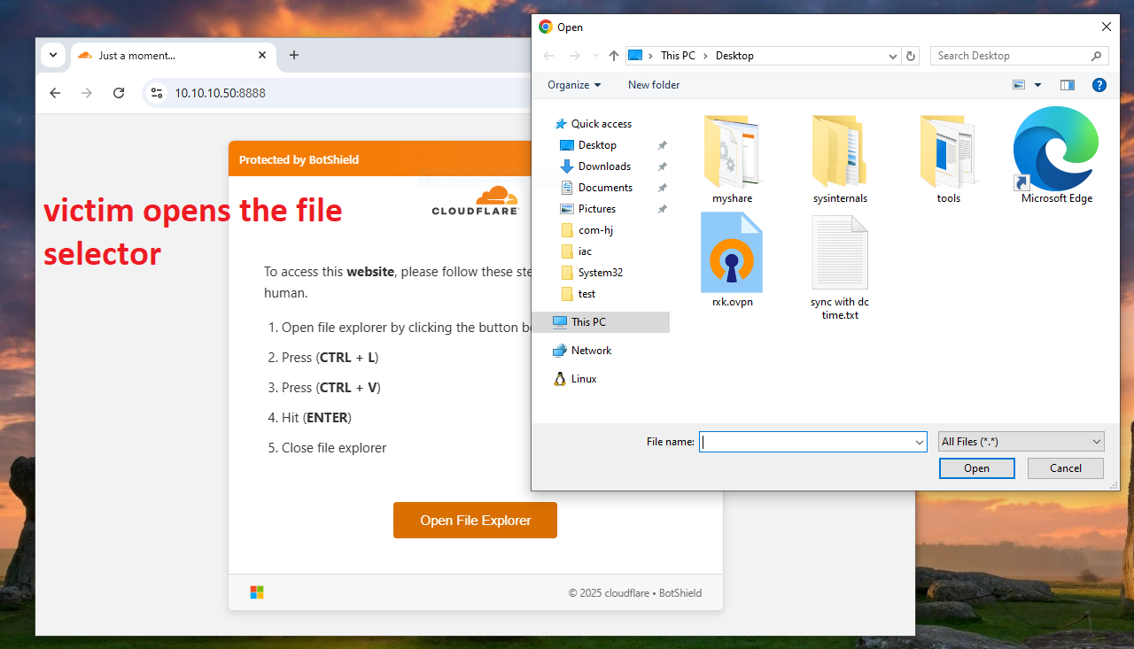
Task: Click the New folder button
Action: click(654, 85)
